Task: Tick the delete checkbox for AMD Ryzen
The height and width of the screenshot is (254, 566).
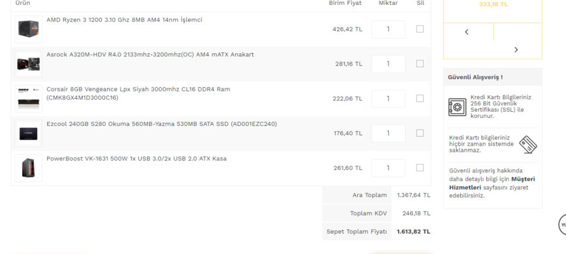Action: point(420,29)
